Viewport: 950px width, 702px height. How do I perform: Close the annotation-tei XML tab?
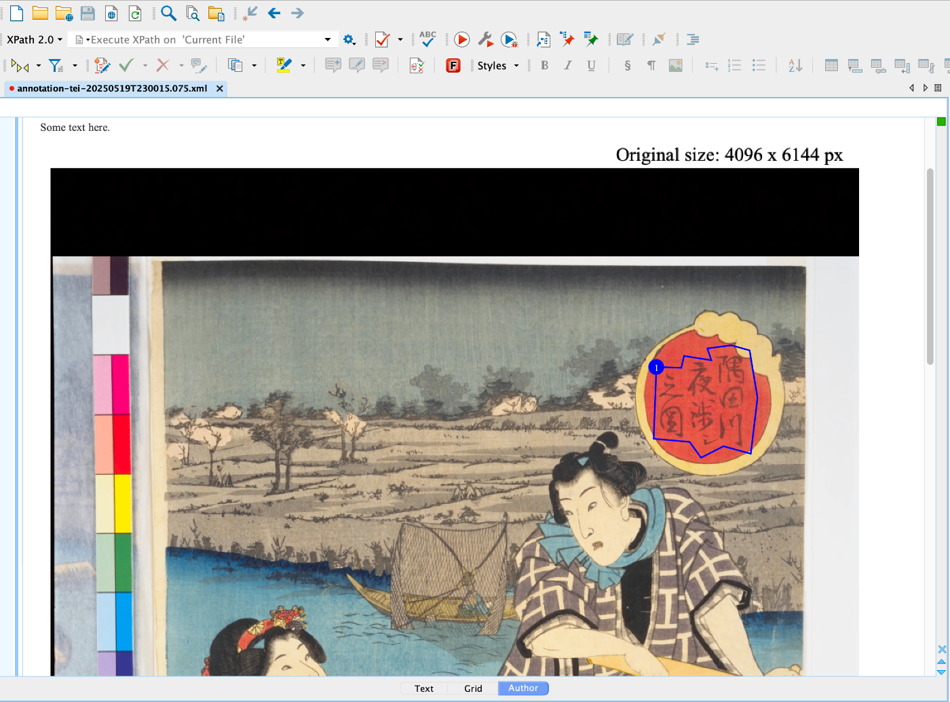pos(220,88)
